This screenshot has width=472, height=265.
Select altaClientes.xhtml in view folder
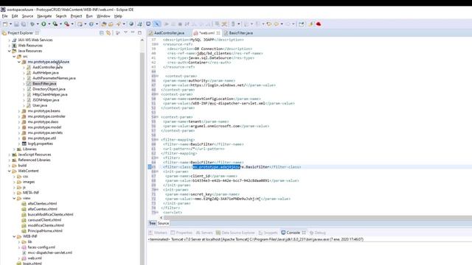[42, 203]
